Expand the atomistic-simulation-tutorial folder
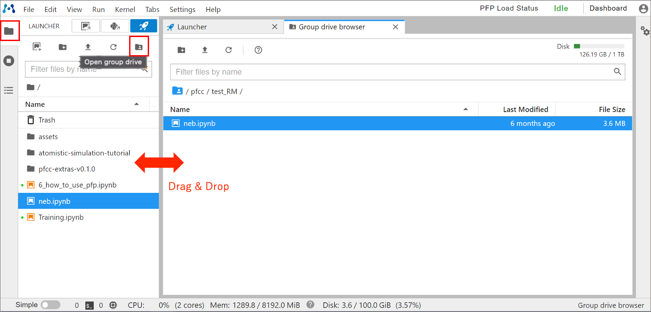651x312 pixels. pyautogui.click(x=84, y=153)
